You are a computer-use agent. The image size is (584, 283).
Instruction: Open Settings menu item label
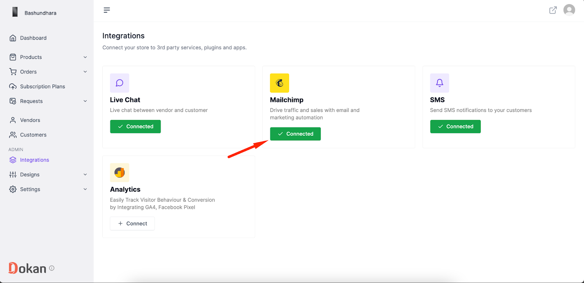(x=30, y=189)
